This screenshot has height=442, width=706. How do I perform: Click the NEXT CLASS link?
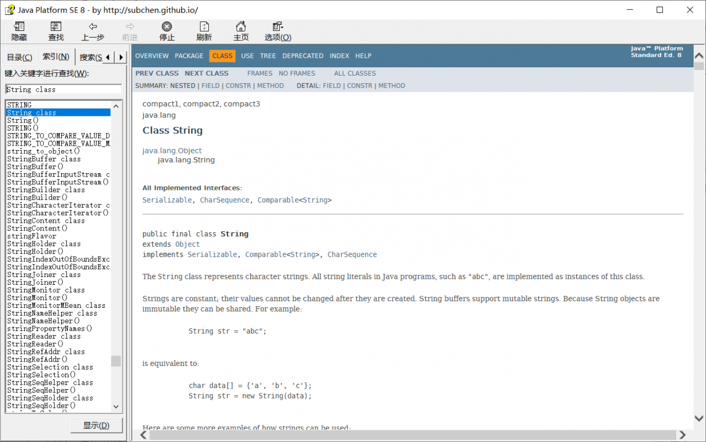[206, 73]
